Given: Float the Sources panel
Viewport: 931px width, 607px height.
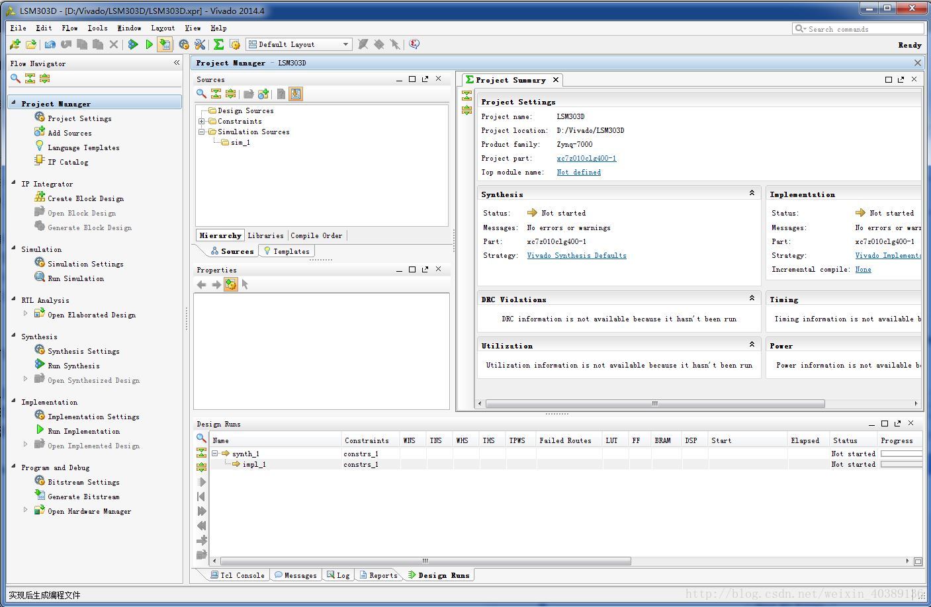Looking at the screenshot, I should coord(425,79).
